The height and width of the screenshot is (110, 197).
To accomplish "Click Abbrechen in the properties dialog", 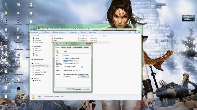I will coord(78,89).
